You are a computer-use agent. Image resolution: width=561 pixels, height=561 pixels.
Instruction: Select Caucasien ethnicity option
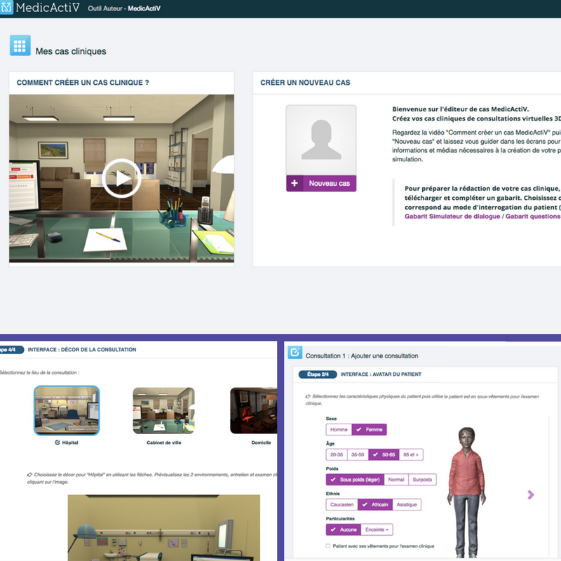point(342,504)
